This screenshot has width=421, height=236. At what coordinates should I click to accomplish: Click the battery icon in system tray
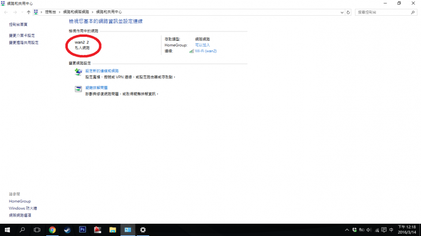(362, 230)
